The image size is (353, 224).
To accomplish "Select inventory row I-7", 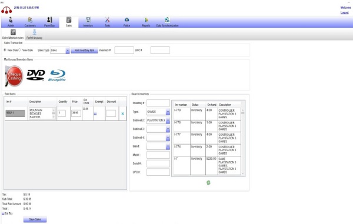I will point(207,166).
